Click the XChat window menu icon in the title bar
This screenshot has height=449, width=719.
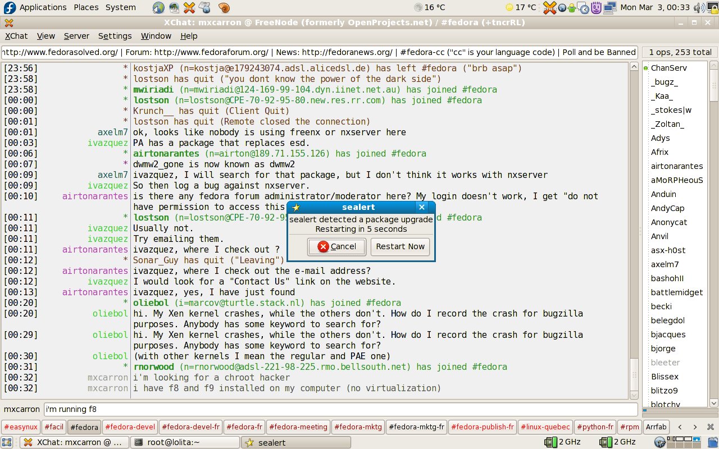[8, 23]
